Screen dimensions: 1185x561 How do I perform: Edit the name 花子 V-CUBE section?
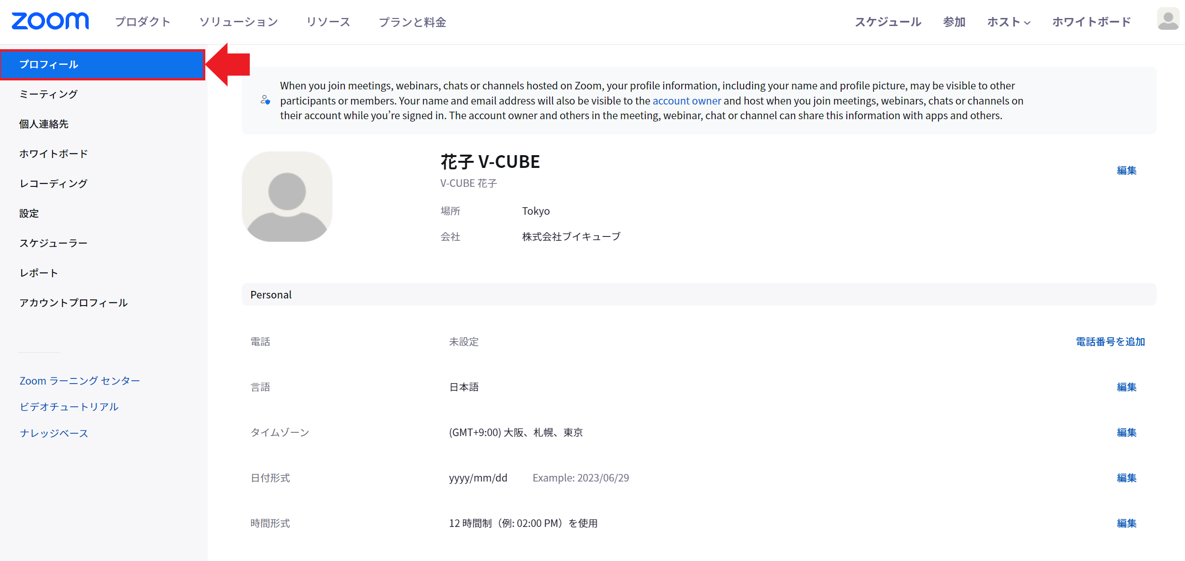1126,170
